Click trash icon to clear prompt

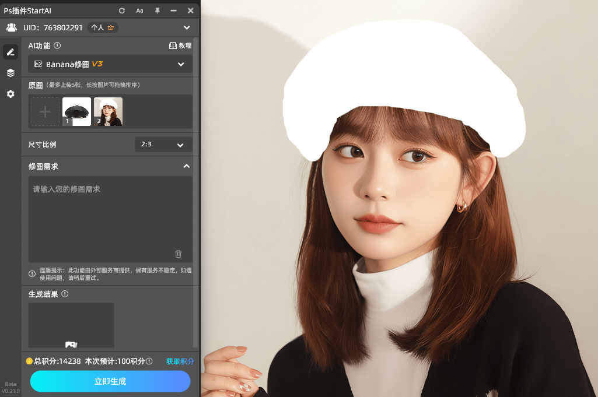pyautogui.click(x=179, y=254)
